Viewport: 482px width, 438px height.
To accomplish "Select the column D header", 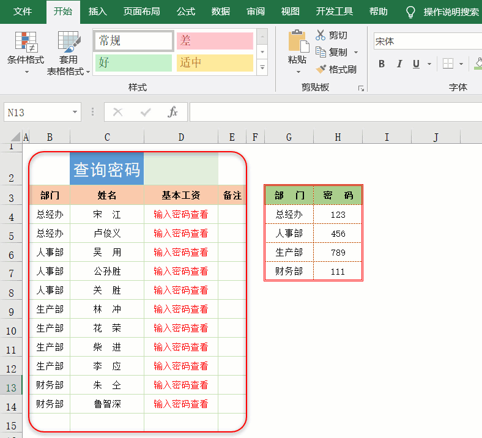I will (x=181, y=137).
